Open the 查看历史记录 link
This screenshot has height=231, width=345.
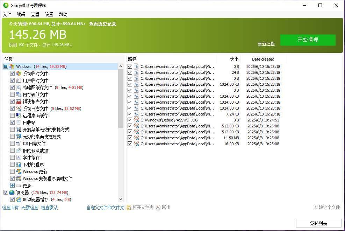coord(102,24)
